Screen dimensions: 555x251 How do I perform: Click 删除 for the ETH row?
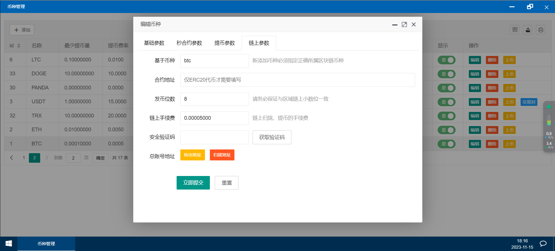(492, 130)
